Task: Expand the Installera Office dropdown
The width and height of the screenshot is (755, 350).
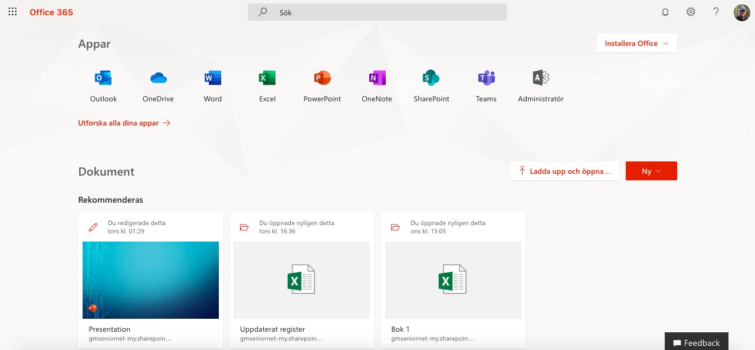Action: [x=636, y=43]
